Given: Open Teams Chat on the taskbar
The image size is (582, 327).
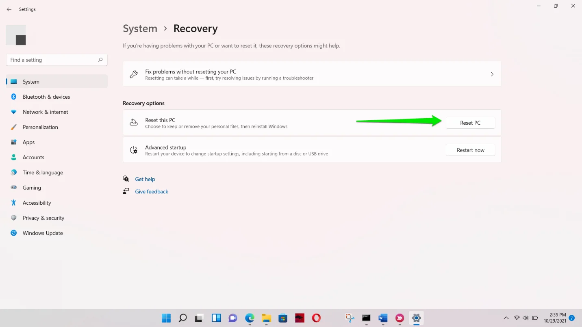Looking at the screenshot, I should click(233, 318).
